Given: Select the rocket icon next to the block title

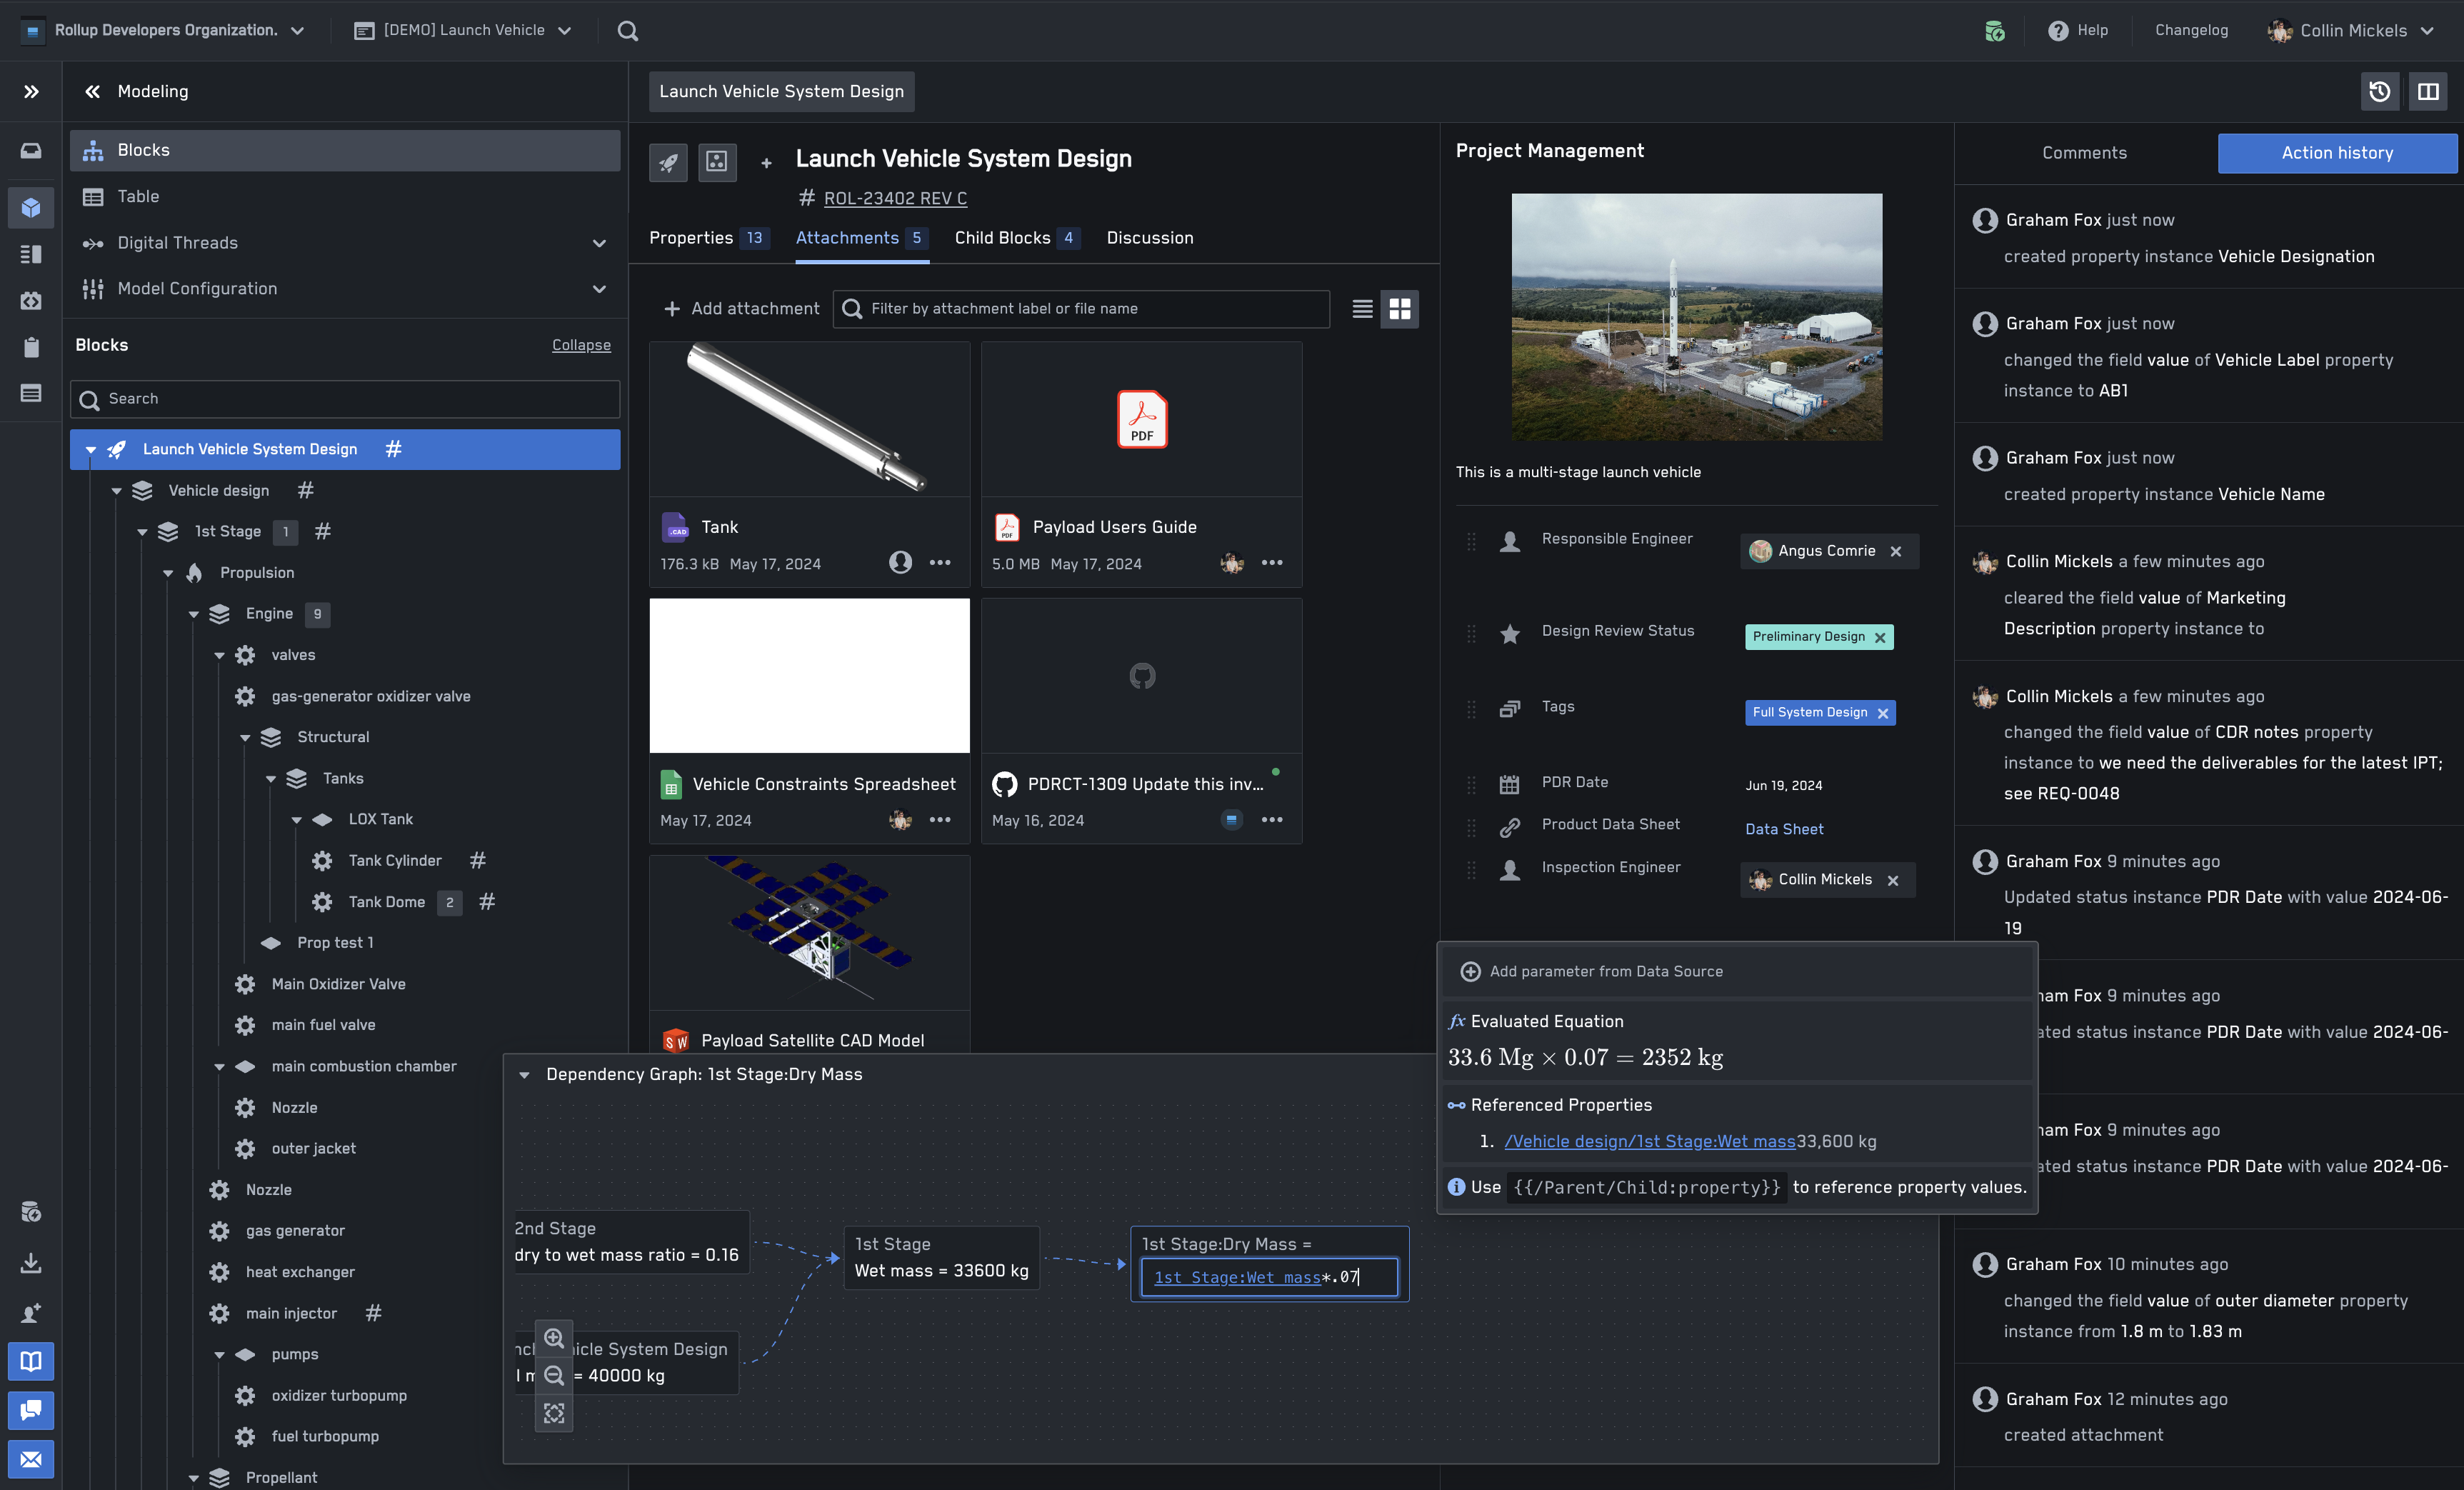Looking at the screenshot, I should [x=668, y=162].
